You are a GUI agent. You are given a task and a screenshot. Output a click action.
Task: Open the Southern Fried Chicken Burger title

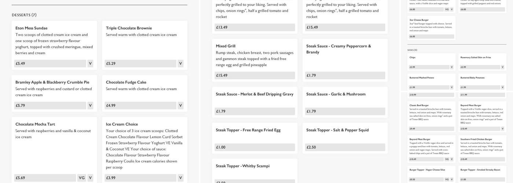tap(476, 139)
